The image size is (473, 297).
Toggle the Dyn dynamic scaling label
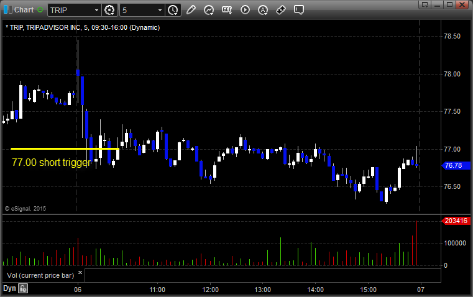pyautogui.click(x=9, y=288)
